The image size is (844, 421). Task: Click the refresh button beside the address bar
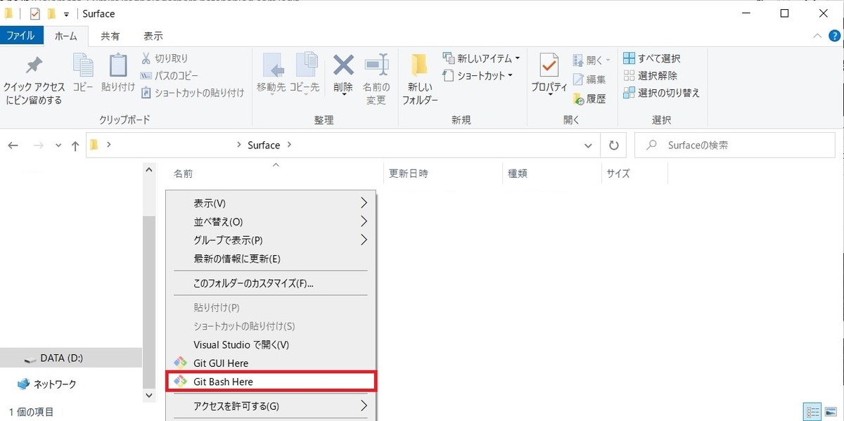point(613,145)
